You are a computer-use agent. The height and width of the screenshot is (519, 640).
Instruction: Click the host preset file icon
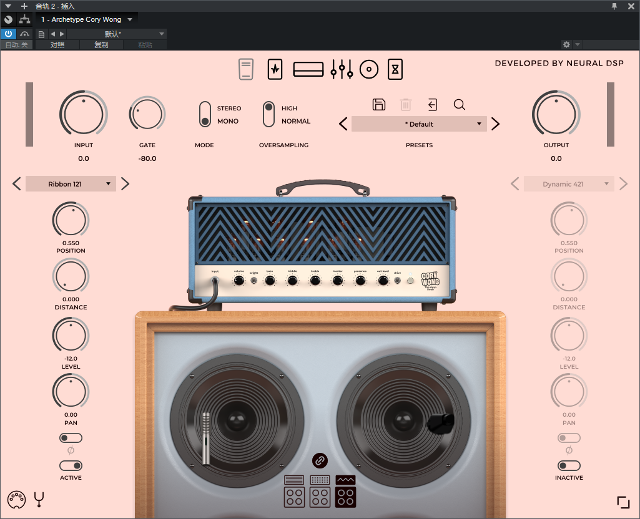(41, 34)
